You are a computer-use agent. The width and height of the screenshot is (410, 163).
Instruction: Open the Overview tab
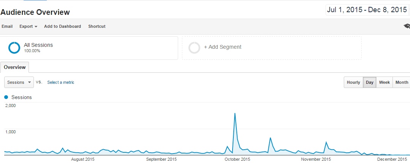coord(14,67)
